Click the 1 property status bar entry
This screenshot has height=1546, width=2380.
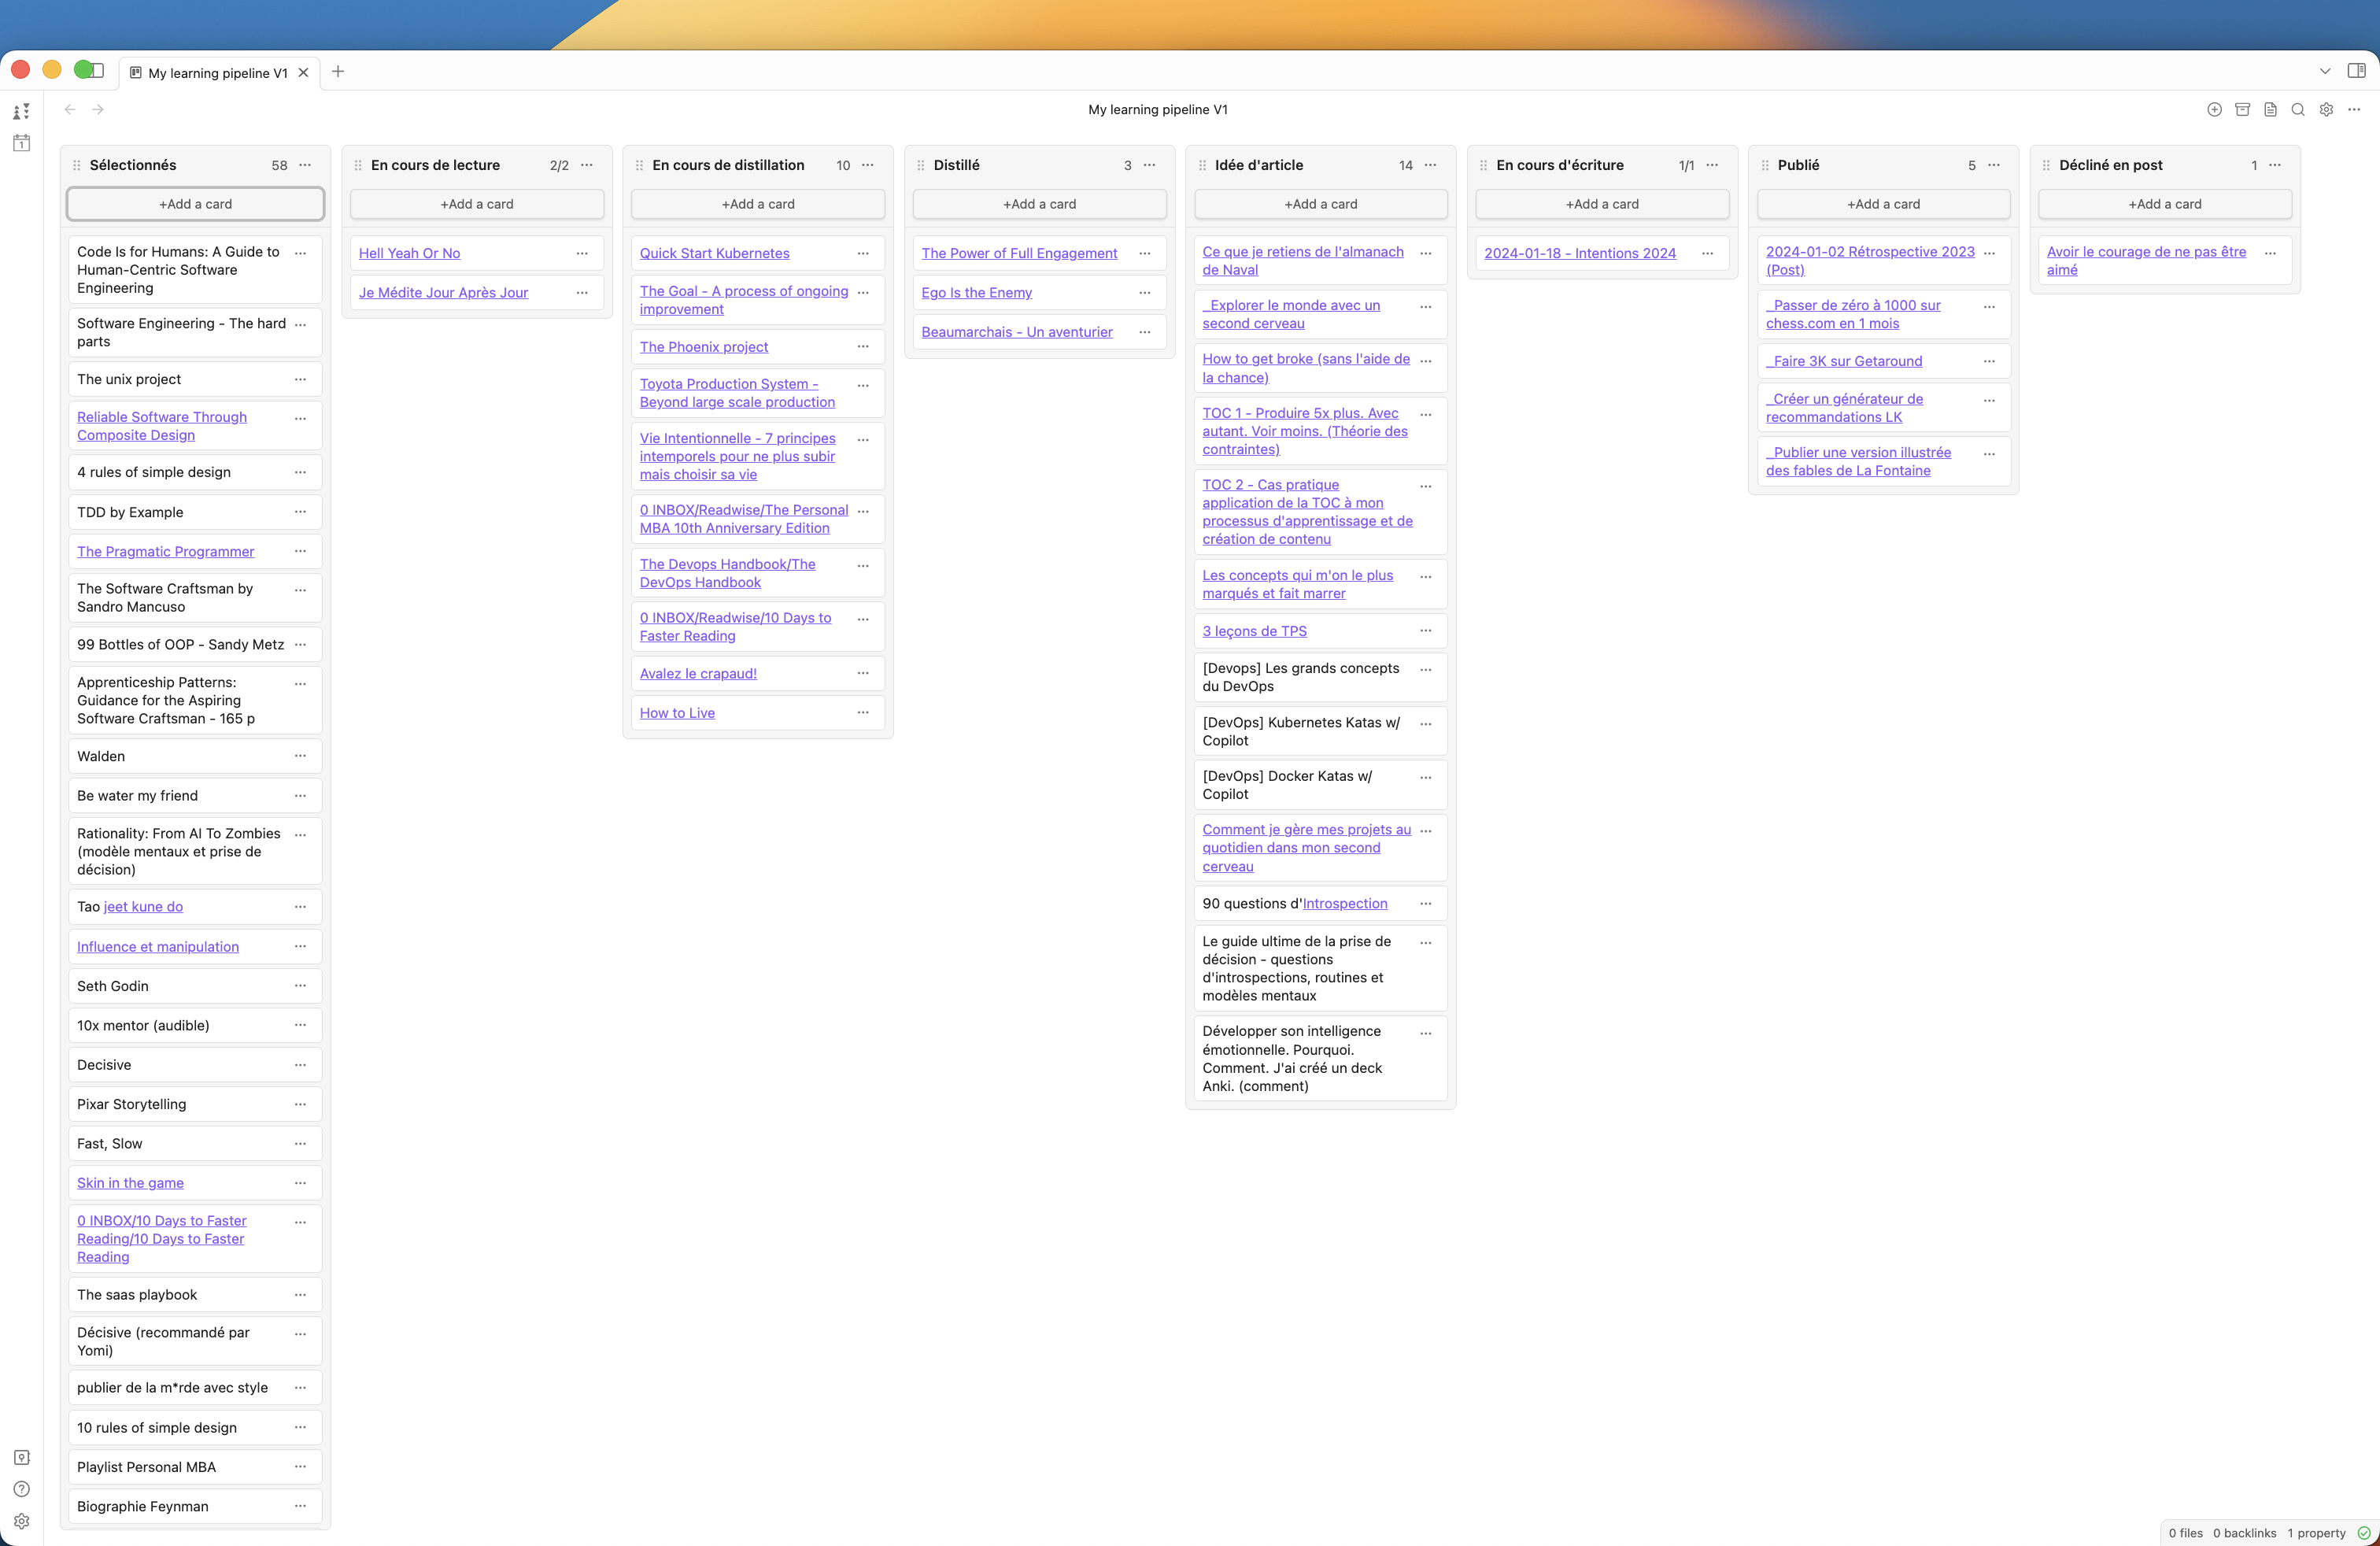pos(2316,1533)
